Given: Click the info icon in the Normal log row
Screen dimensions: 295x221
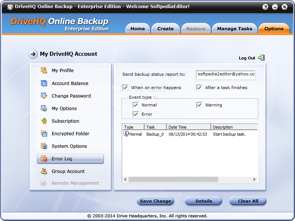Looking at the screenshot, I should point(126,133).
